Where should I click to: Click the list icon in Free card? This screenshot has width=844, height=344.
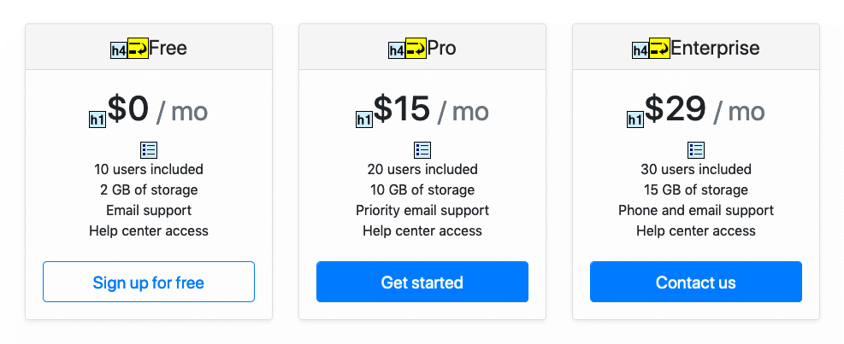point(149,150)
